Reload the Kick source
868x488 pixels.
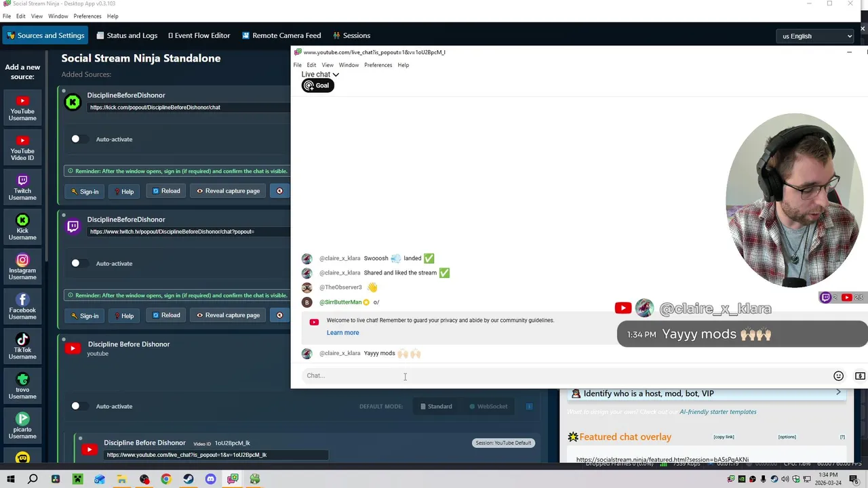tap(165, 191)
